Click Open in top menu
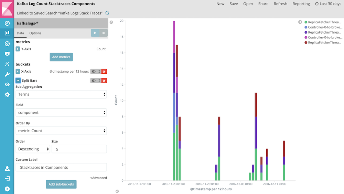This screenshot has width=344, height=194. (248, 4)
